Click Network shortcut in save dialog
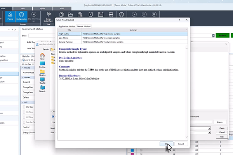 [42, 89]
